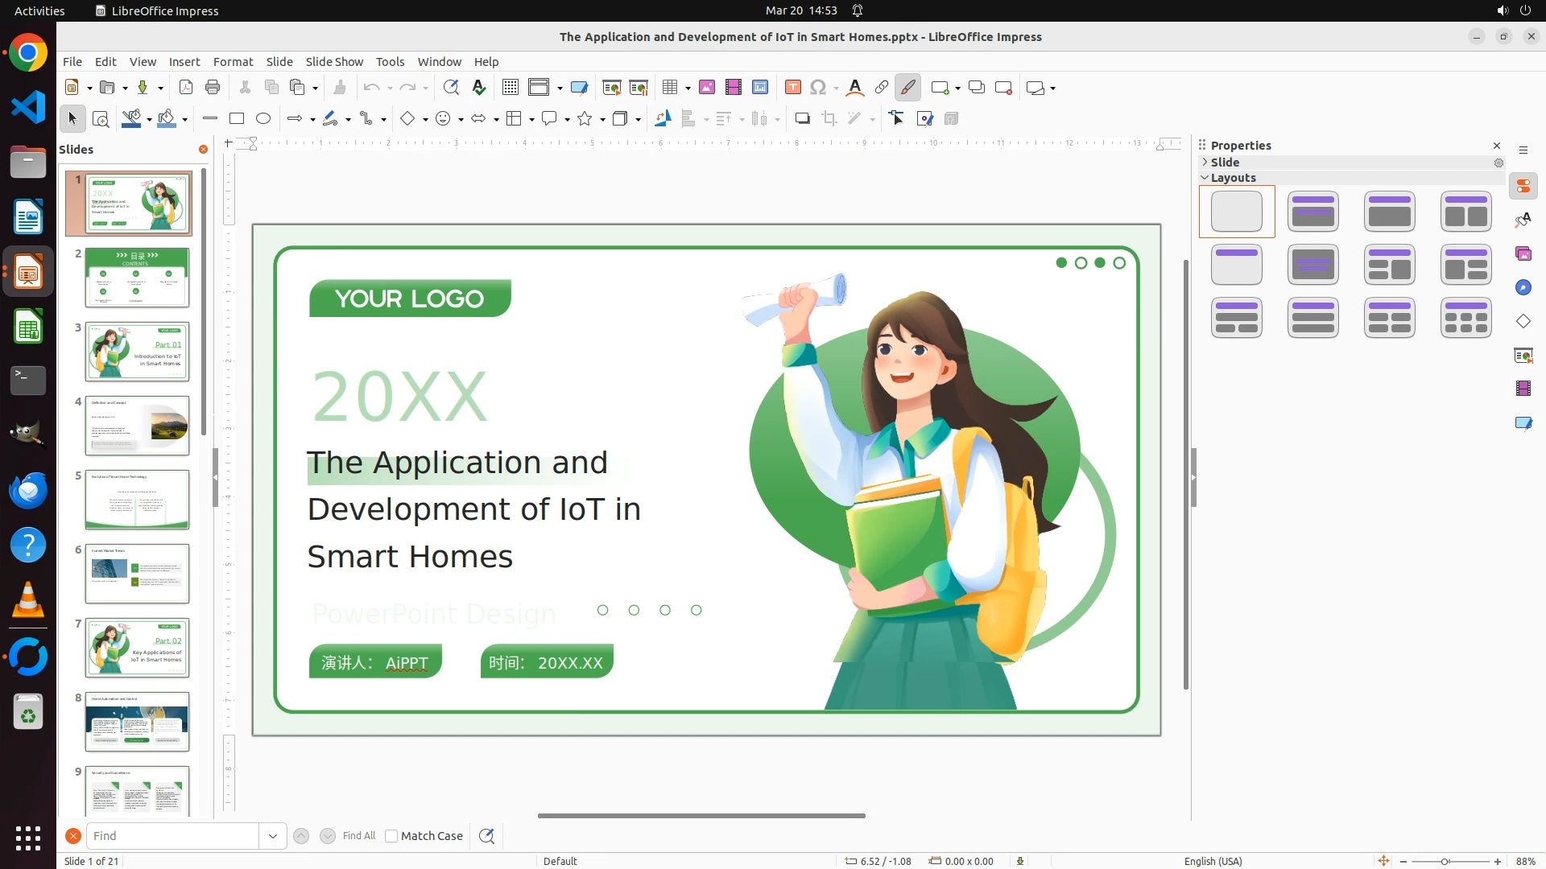Select the Ellipse drawing tool

(x=263, y=119)
